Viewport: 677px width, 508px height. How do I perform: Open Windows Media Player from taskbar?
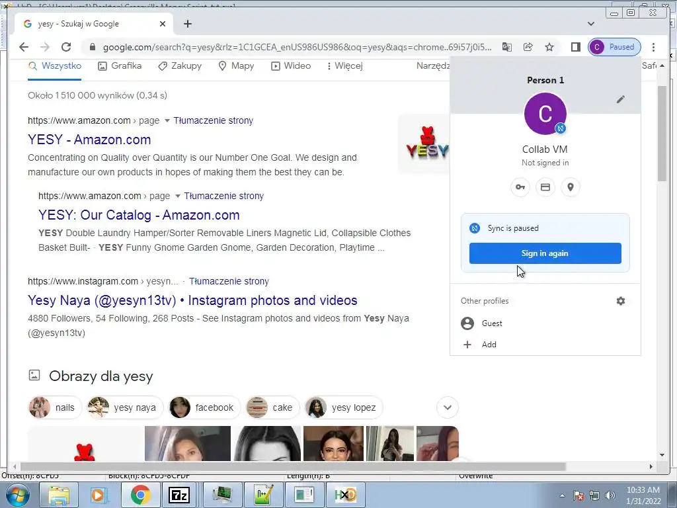tap(99, 495)
